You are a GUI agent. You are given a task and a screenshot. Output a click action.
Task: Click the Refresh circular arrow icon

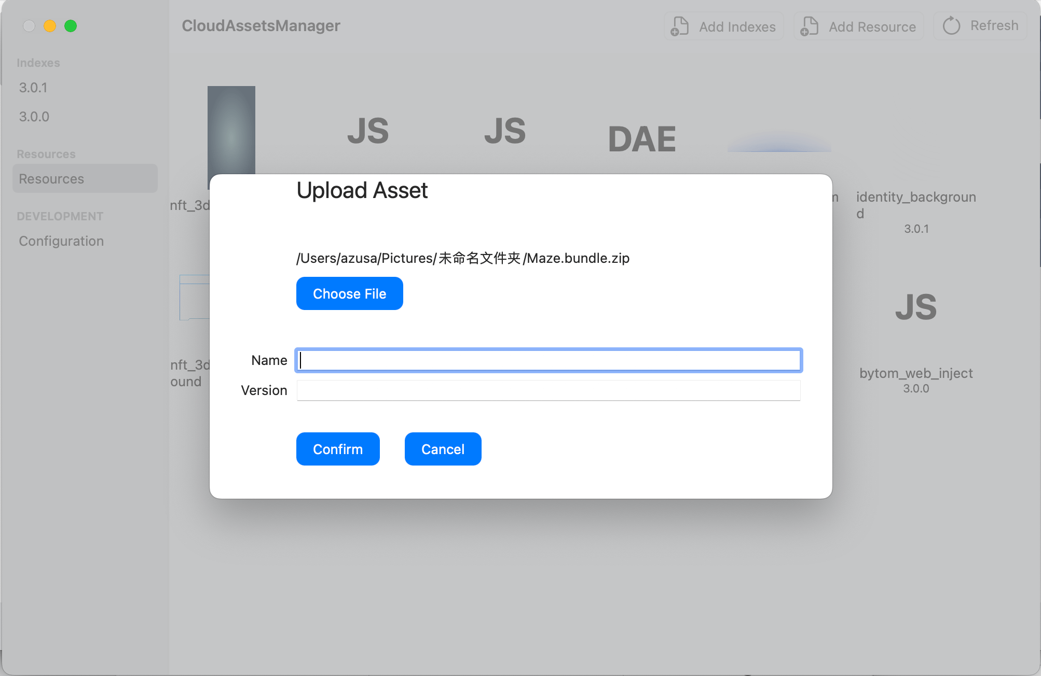951,26
